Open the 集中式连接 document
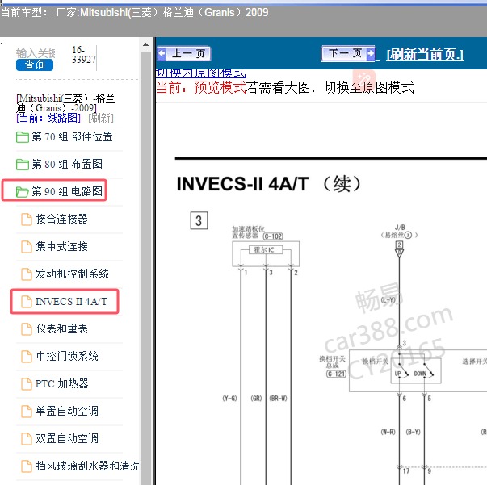The image size is (487, 485). (61, 246)
